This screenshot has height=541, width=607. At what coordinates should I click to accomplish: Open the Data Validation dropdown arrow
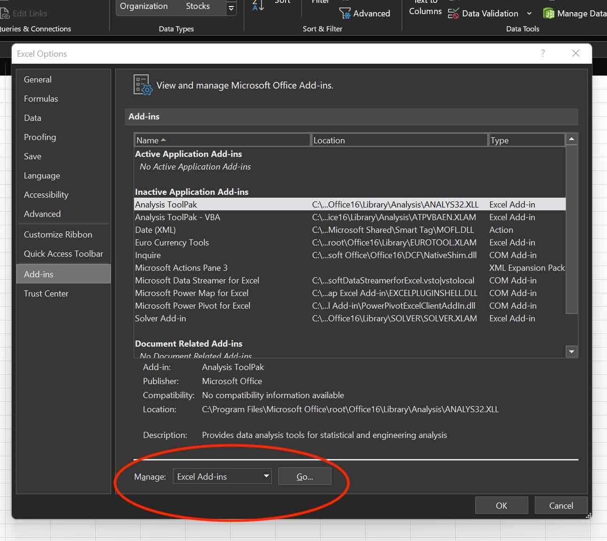[529, 14]
